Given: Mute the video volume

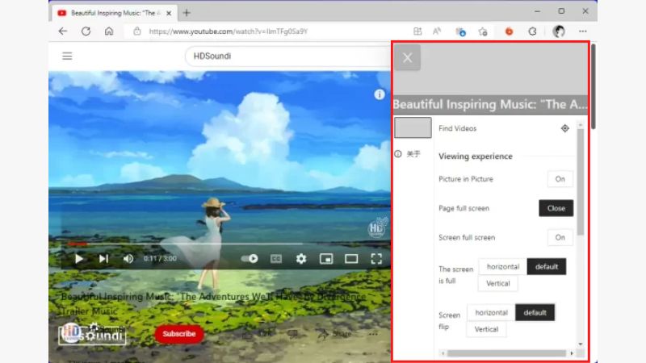Looking at the screenshot, I should click(x=128, y=259).
